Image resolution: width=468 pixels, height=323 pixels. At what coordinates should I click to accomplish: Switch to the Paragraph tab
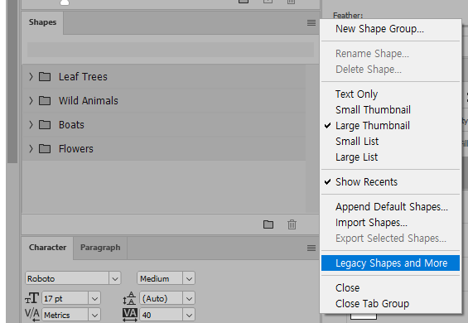click(100, 248)
